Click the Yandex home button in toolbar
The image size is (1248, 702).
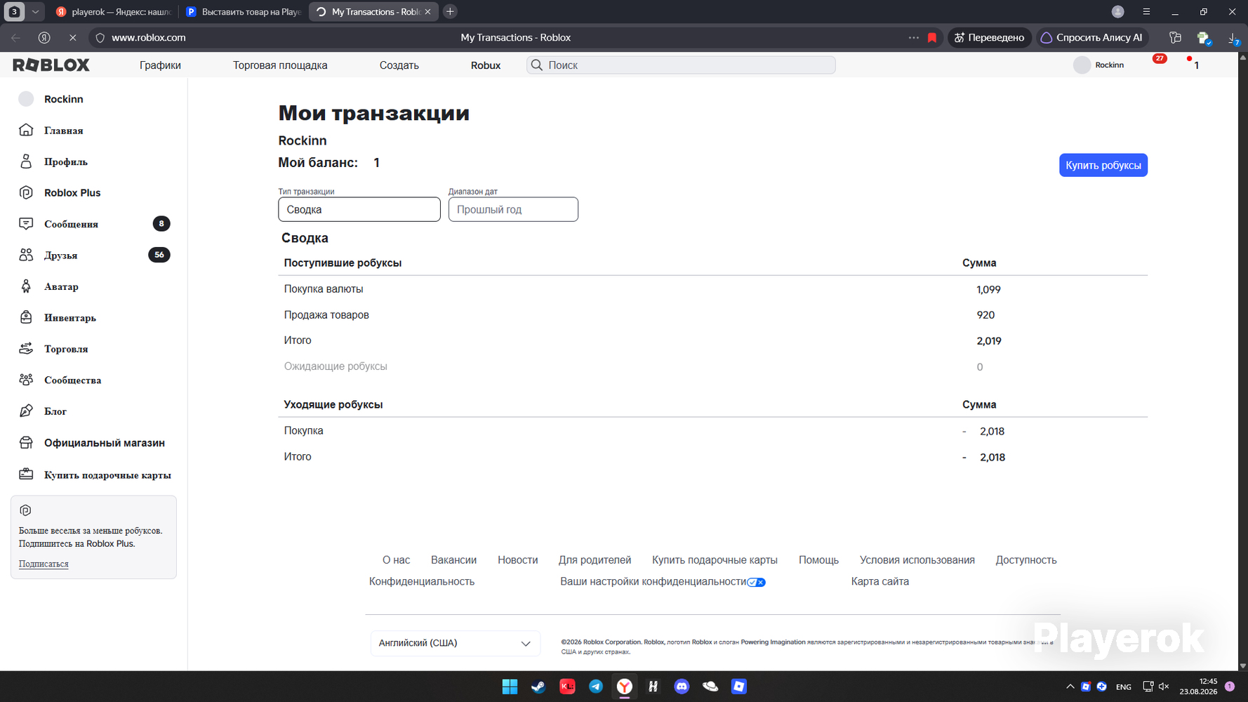click(x=44, y=38)
